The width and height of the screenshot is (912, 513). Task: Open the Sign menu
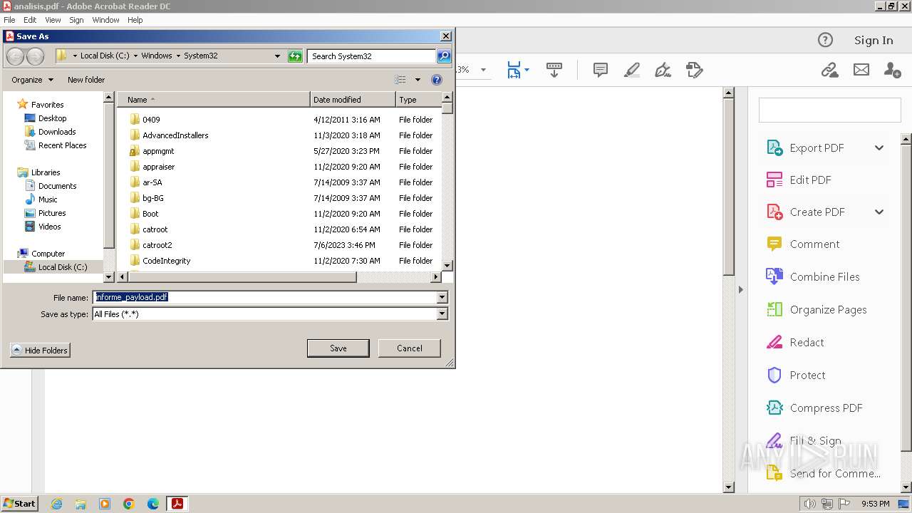pos(76,20)
